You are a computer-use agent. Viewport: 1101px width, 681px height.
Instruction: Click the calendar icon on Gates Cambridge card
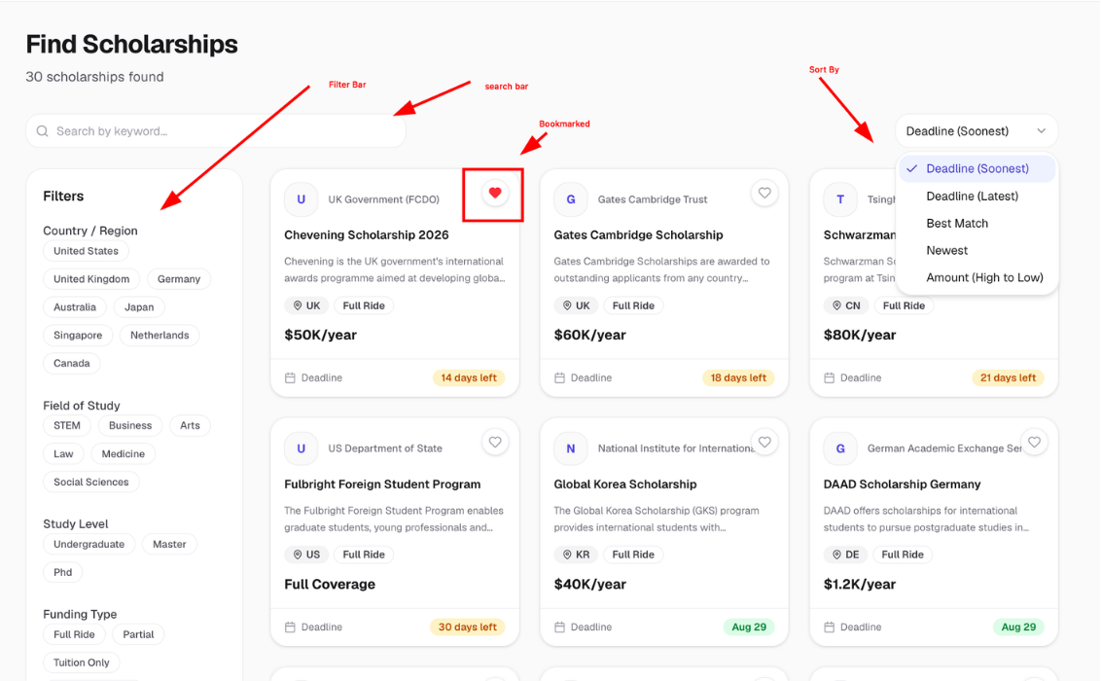click(559, 377)
